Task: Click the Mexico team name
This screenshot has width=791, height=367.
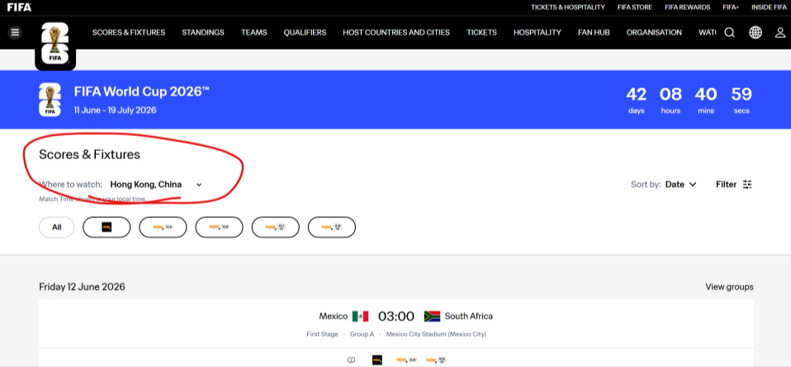Action: (x=334, y=316)
